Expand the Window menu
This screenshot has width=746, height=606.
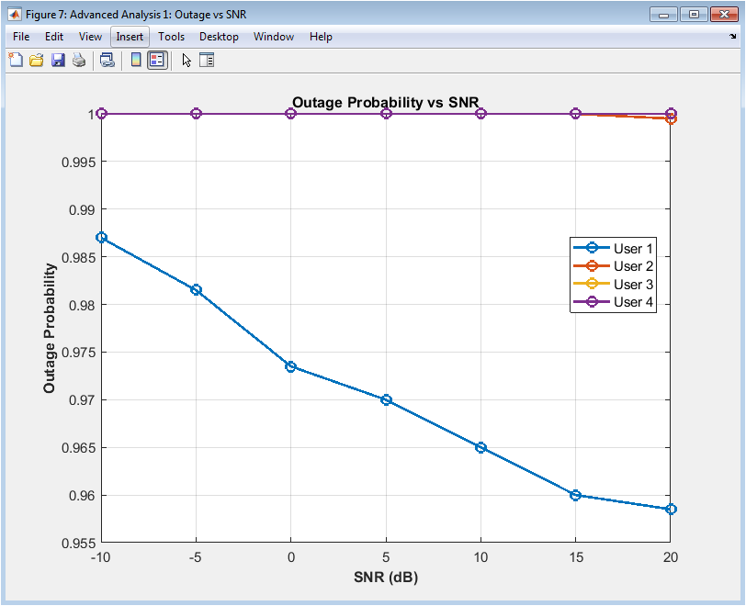[274, 37]
